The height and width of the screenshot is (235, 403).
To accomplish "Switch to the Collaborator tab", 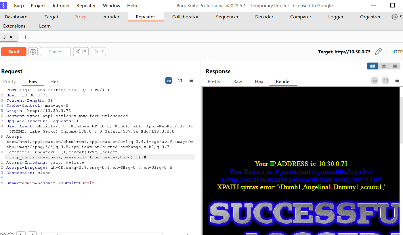I will (x=186, y=17).
